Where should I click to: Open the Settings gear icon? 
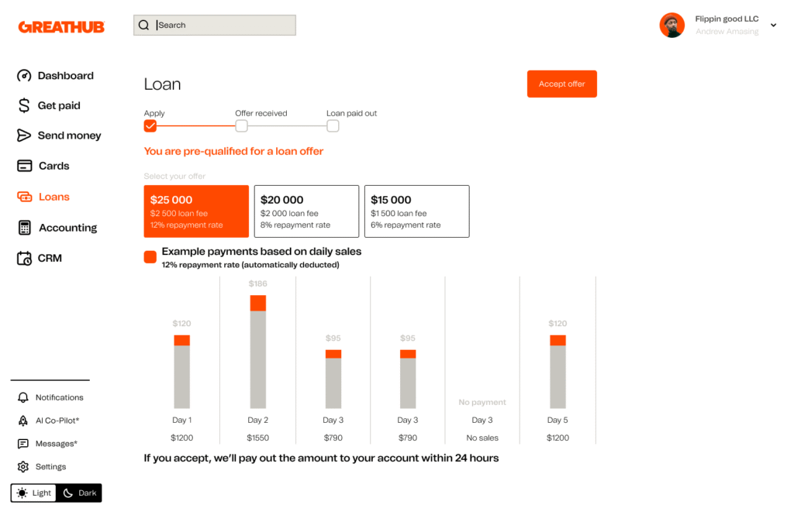(x=22, y=467)
